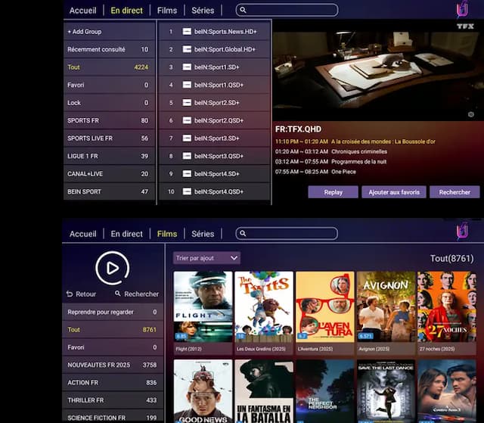Switch to the En direct tab at top
The image size is (484, 423).
(126, 11)
